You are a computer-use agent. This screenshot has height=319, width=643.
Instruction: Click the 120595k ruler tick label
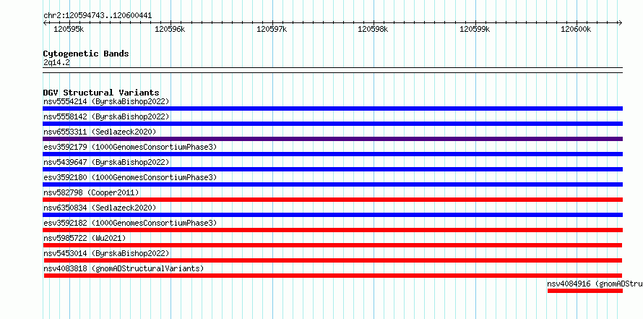point(69,29)
